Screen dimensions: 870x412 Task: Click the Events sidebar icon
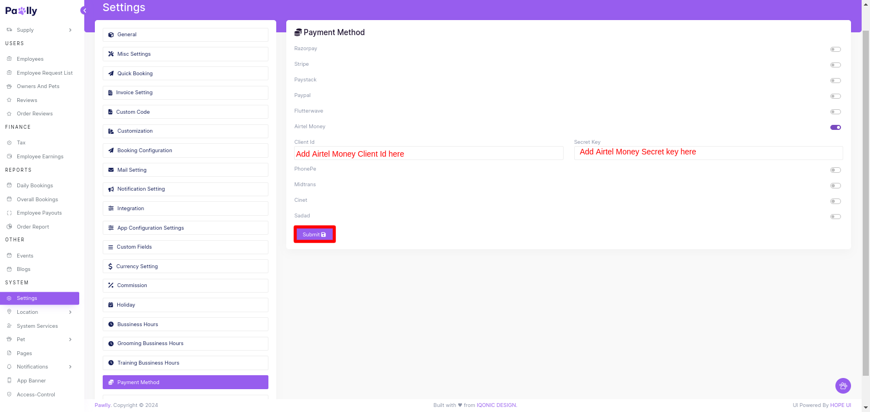coord(9,256)
